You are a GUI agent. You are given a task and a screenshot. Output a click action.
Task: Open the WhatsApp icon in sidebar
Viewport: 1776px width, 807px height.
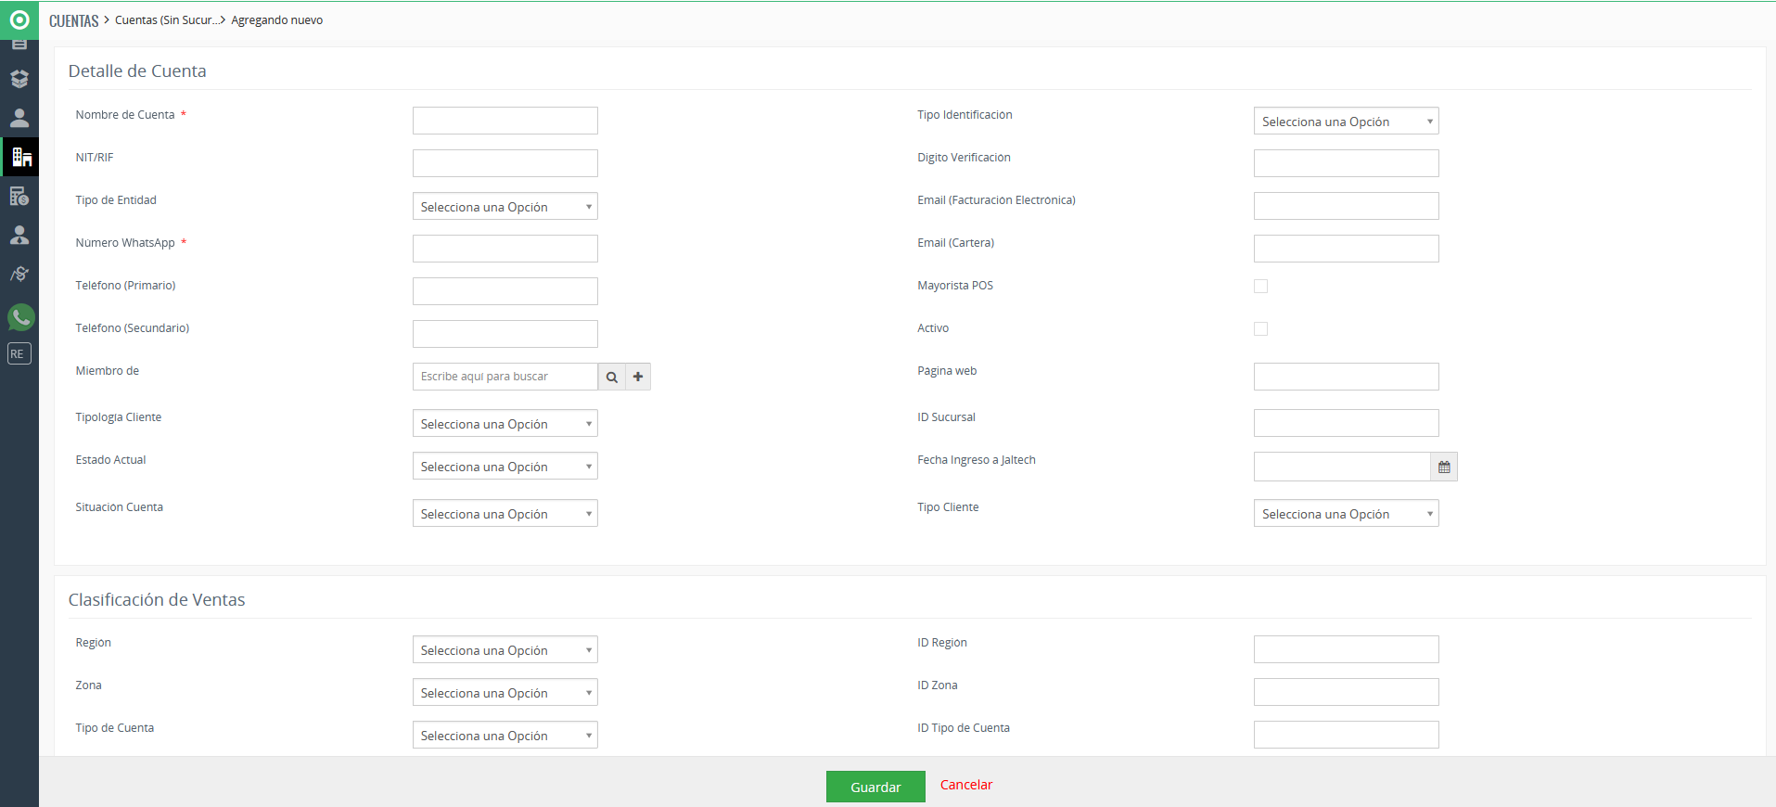20,317
